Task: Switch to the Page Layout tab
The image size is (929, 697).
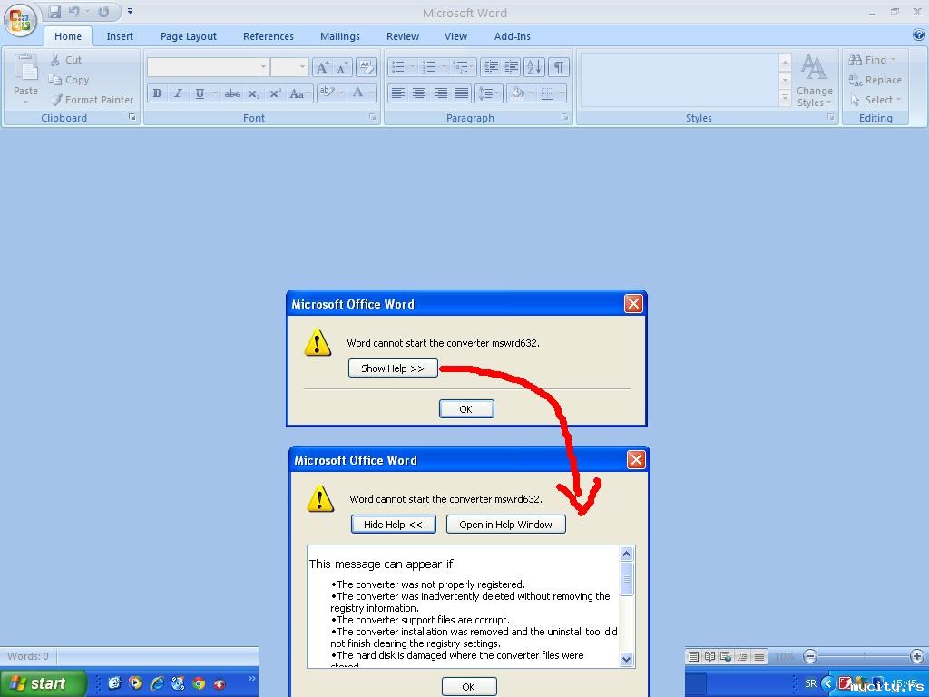Action: tap(189, 36)
